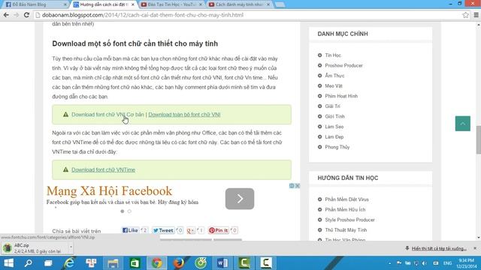Click the volume speaker tray icon
The image size is (481, 270).
pos(425,263)
